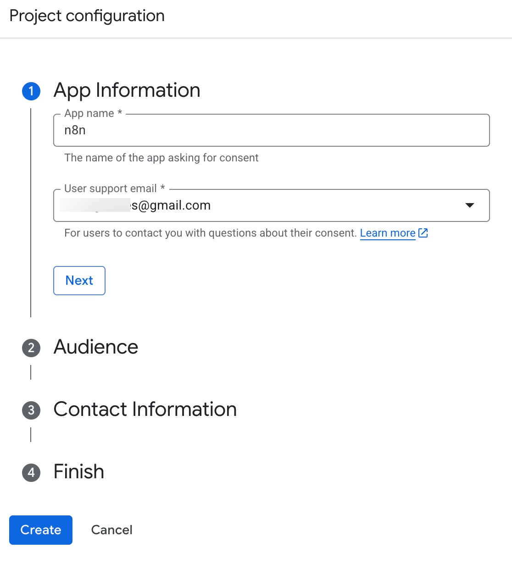Focus the App name text field
Viewport: 512px width, 575px height.
(x=271, y=131)
